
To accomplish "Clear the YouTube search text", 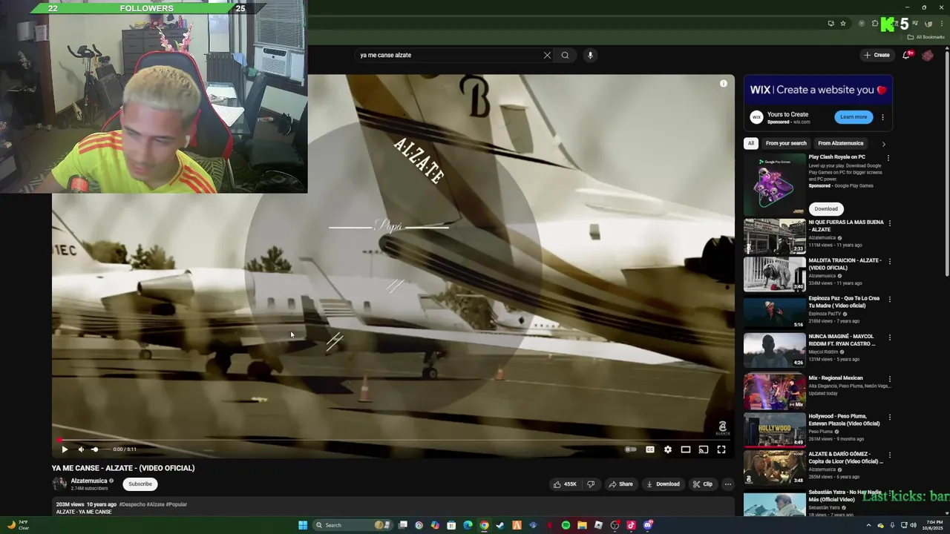I will 547,55.
